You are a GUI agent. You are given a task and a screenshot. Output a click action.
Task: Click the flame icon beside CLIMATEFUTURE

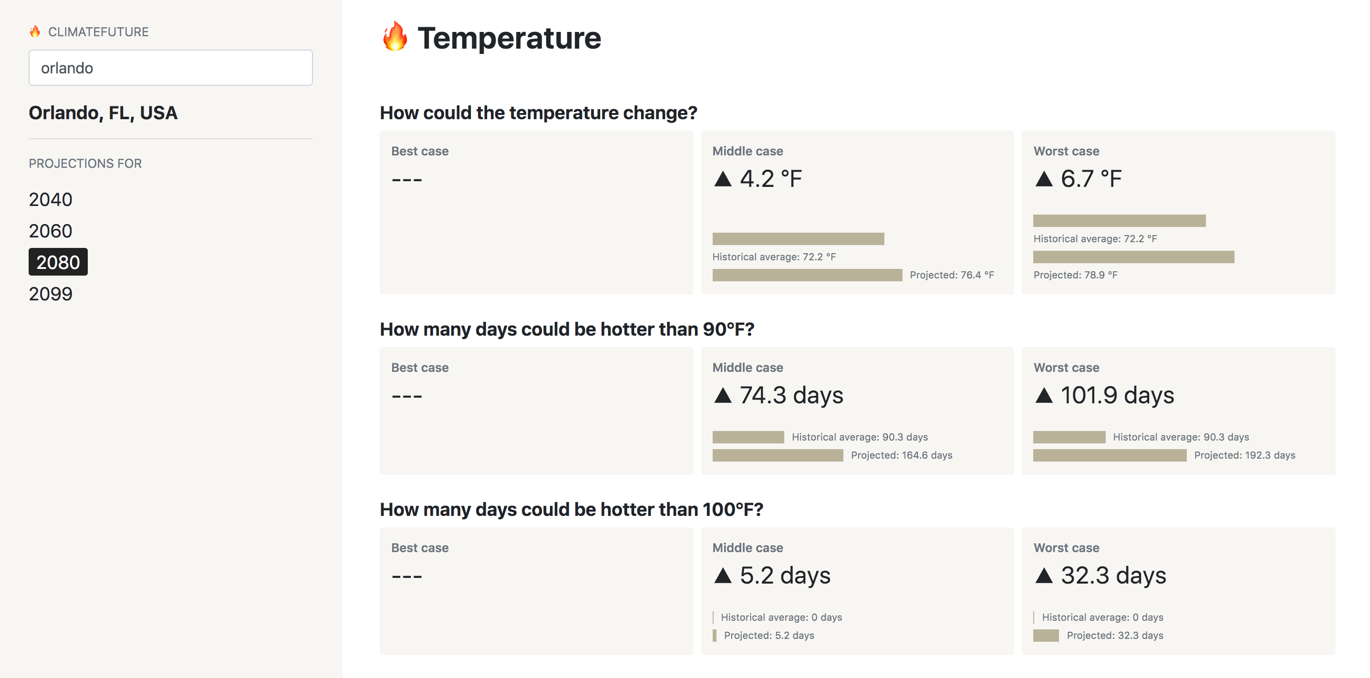[x=35, y=31]
